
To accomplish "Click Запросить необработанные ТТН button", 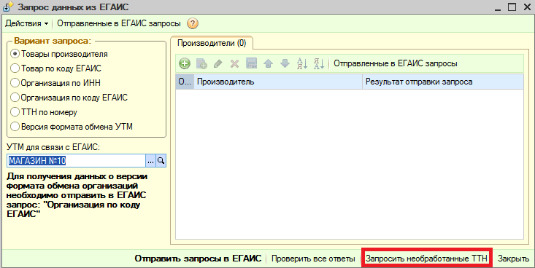I will pos(426,259).
